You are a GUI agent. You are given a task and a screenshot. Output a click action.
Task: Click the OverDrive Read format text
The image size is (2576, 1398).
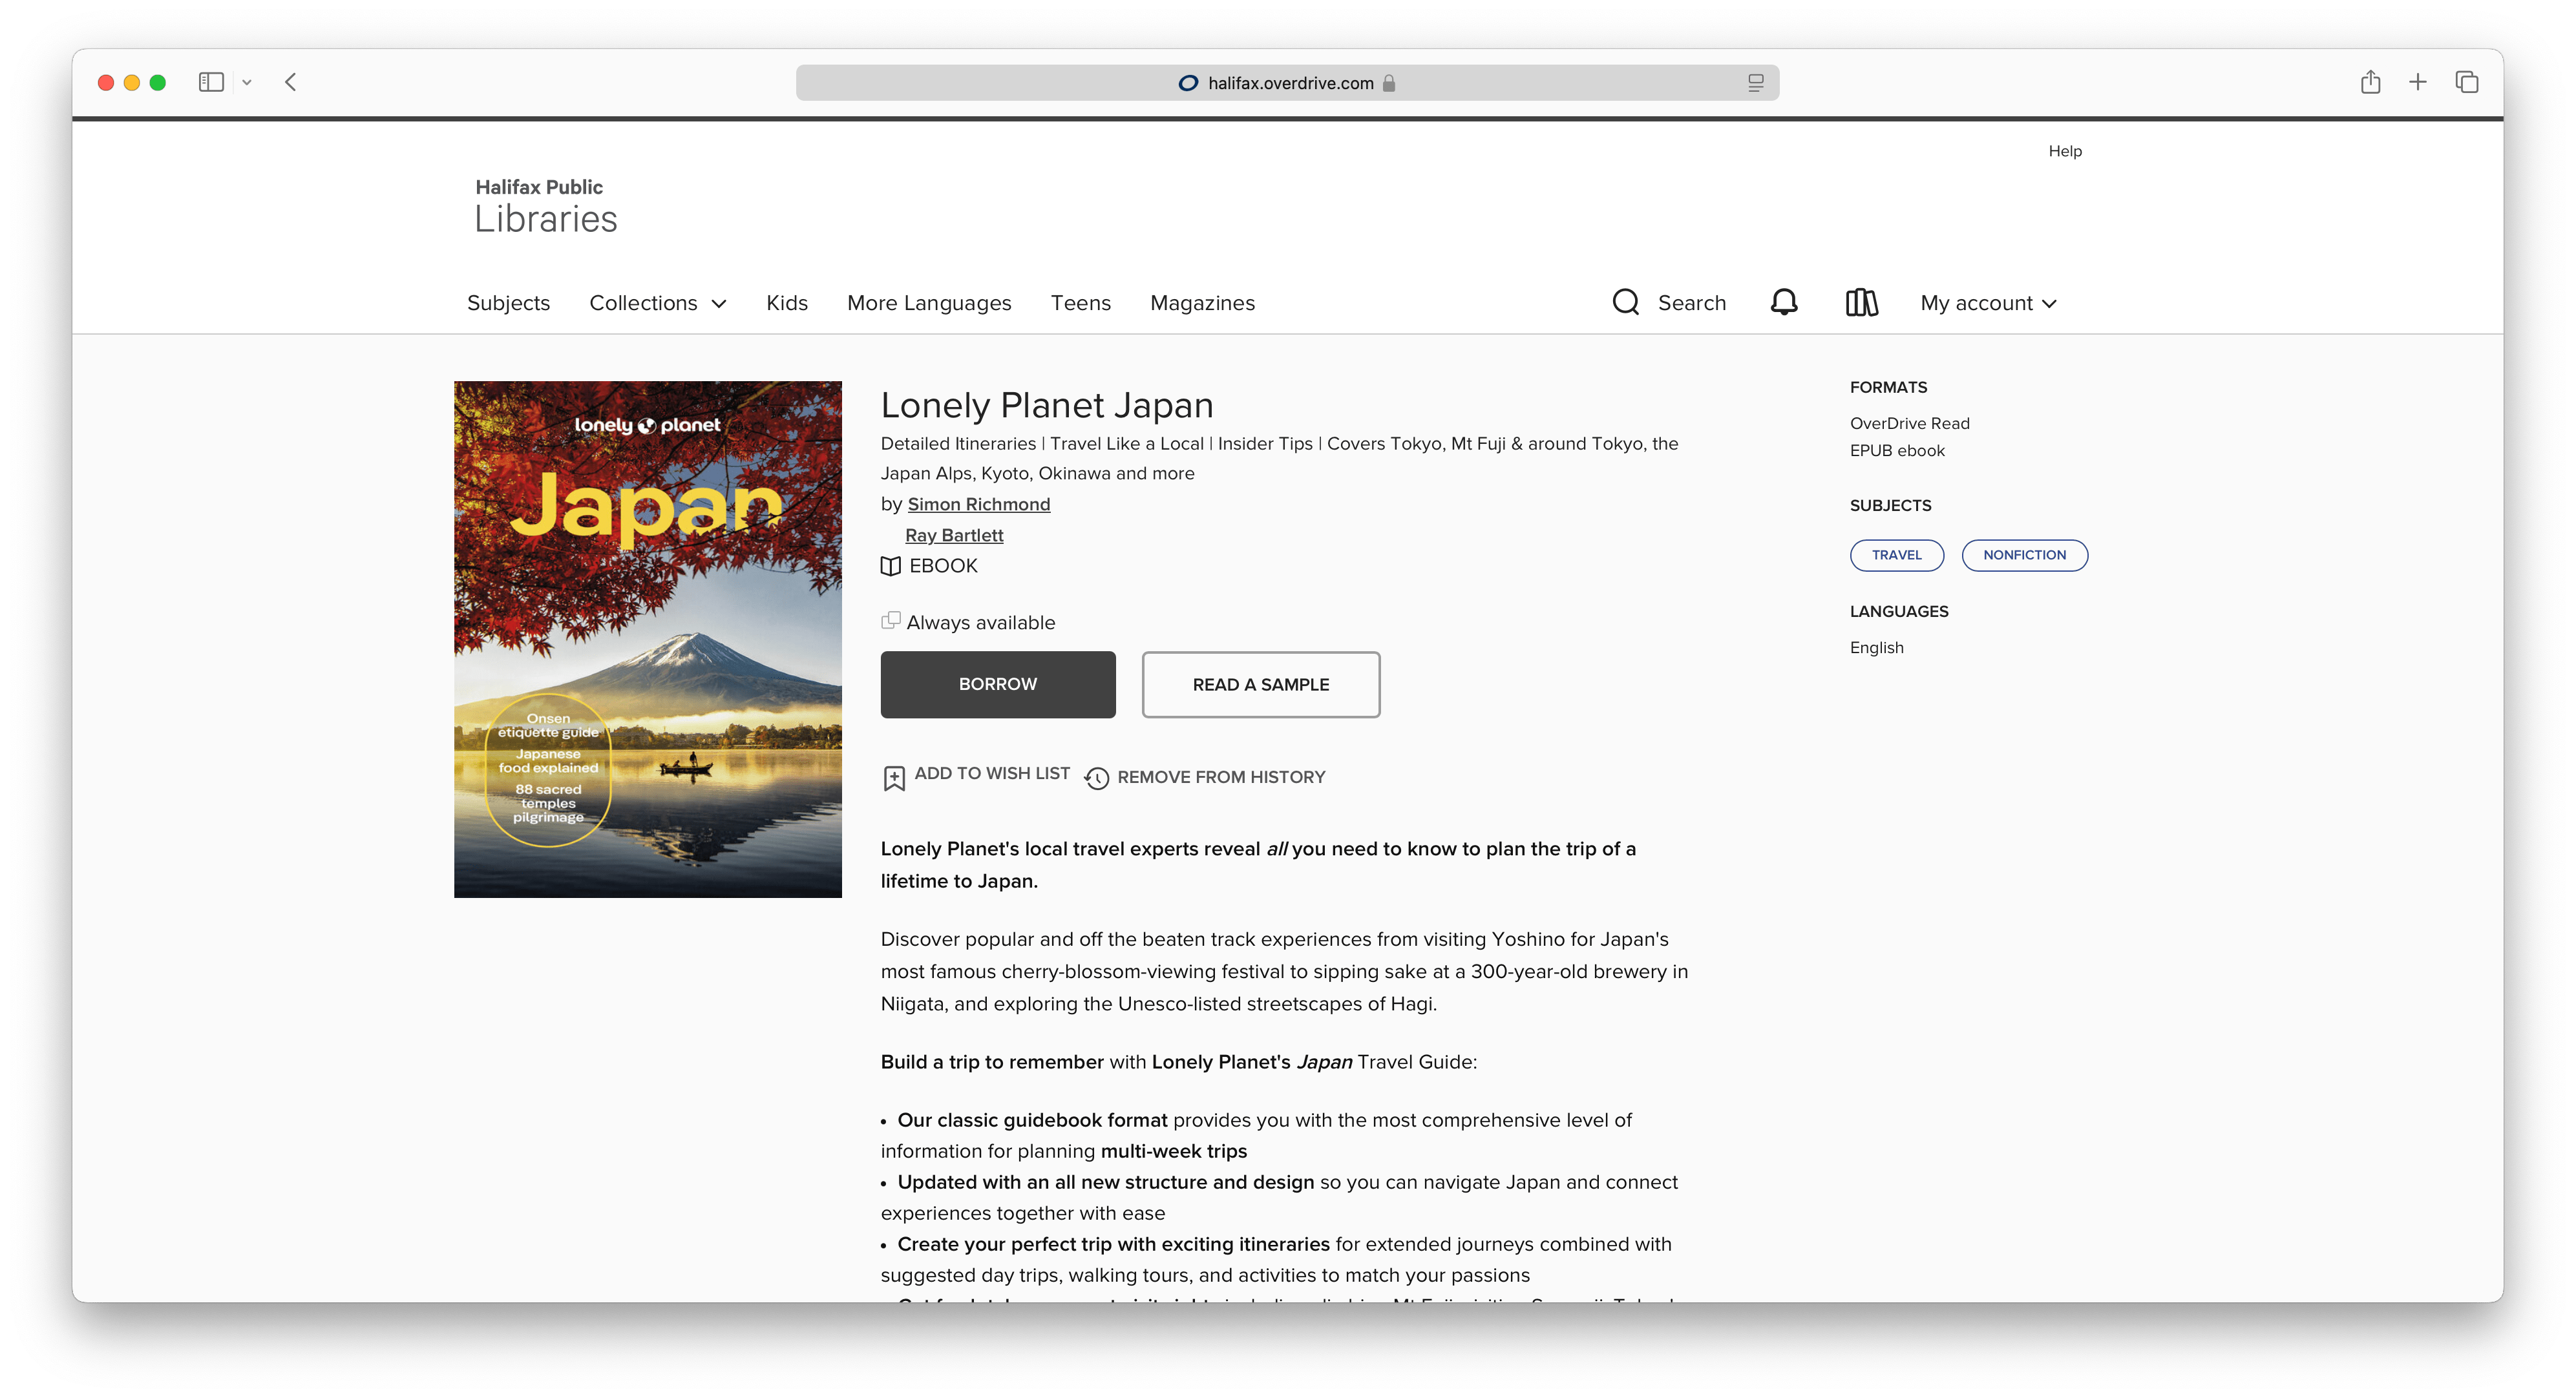coord(1909,424)
